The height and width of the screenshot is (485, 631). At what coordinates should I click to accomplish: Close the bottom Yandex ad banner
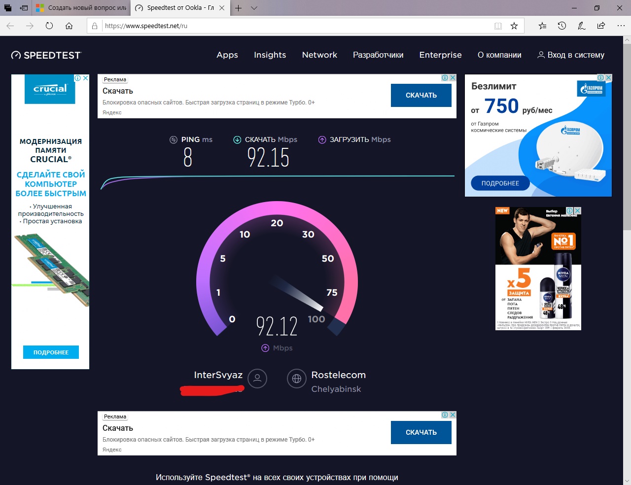tap(453, 415)
